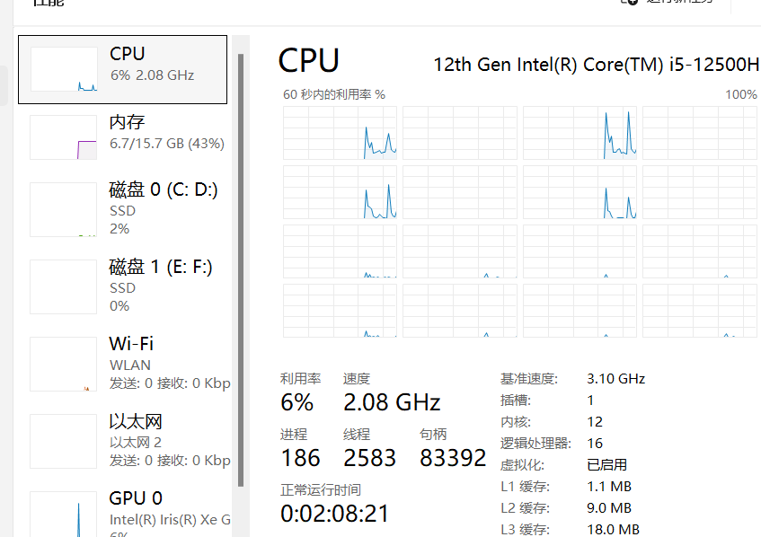
Task: Open the GPU 0 performance view
Action: pyautogui.click(x=122, y=512)
